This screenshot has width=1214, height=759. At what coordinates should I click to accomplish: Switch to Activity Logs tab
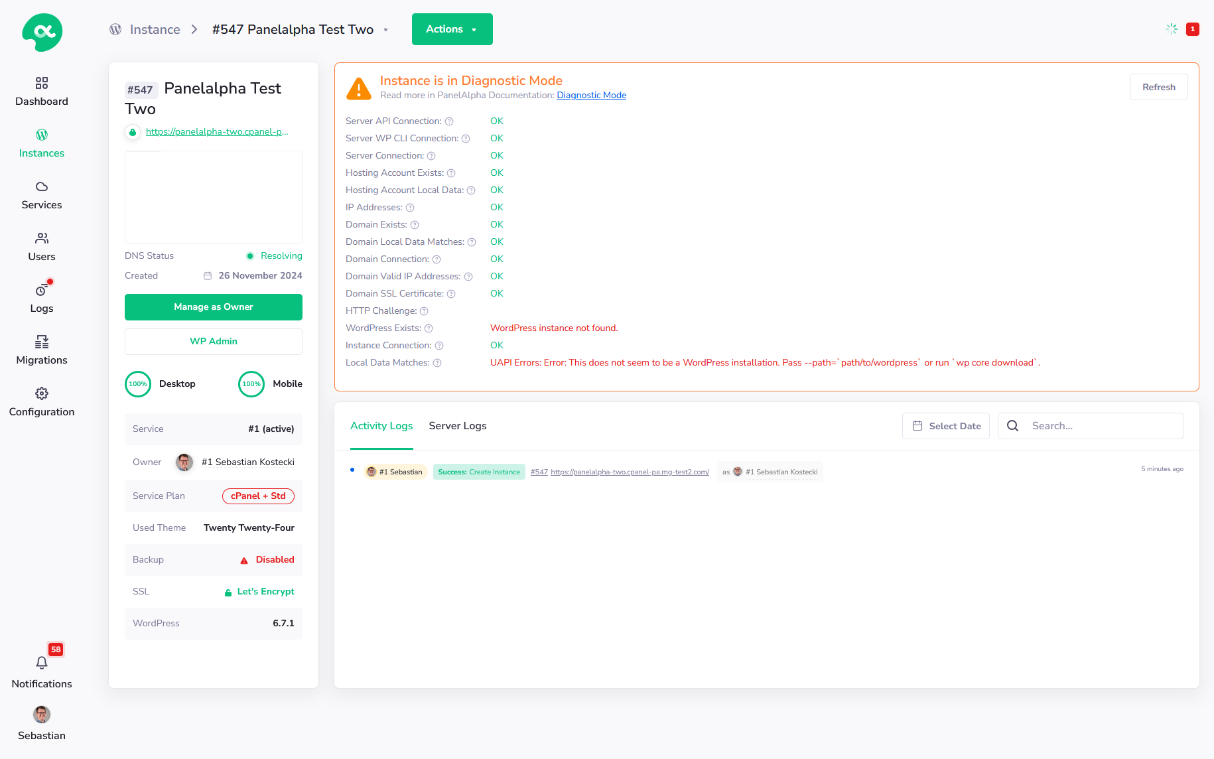point(381,426)
